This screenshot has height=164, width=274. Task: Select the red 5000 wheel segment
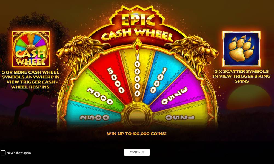(112, 77)
